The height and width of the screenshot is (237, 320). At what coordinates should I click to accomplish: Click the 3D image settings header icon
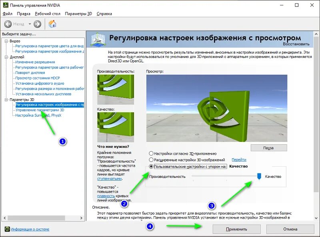[98, 39]
